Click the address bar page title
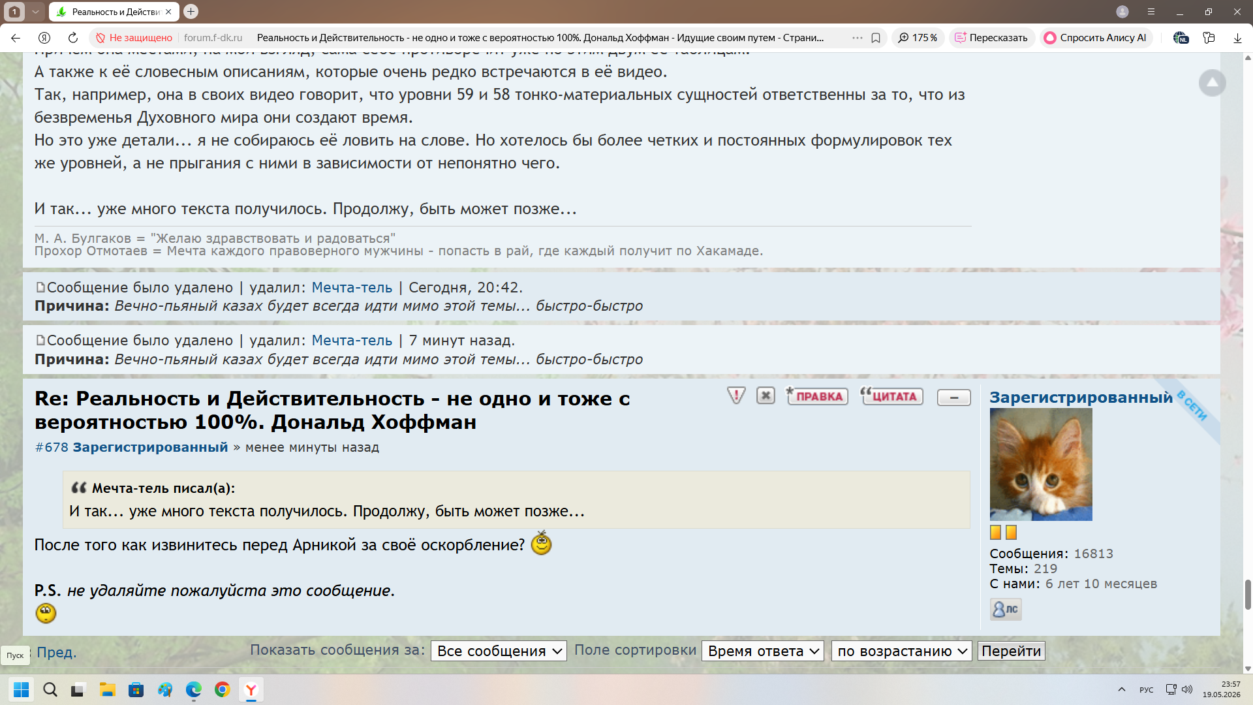Viewport: 1253px width, 705px height. click(x=540, y=38)
